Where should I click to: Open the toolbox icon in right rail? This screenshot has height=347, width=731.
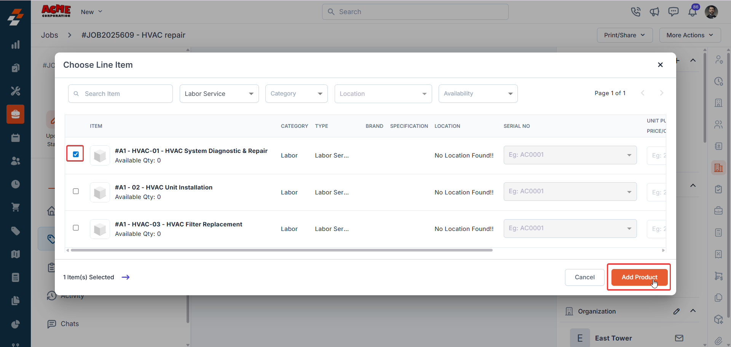[718, 211]
